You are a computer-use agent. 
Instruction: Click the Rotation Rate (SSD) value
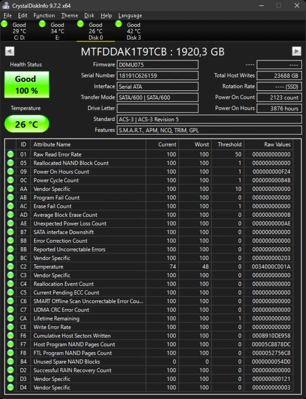[x=279, y=86]
